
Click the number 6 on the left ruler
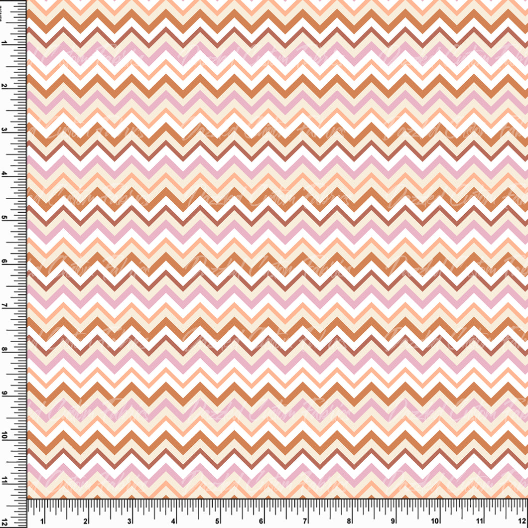(4, 262)
